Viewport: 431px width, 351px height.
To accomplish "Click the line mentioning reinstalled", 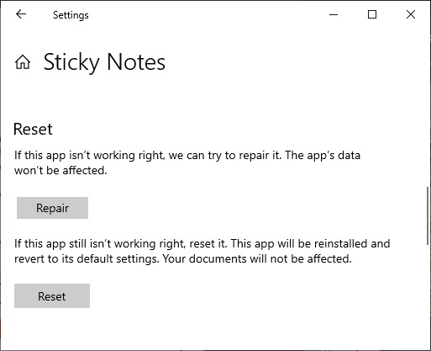I will [202, 243].
